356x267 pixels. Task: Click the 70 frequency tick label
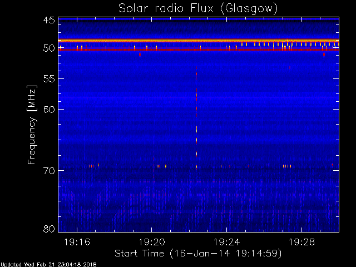click(x=49, y=171)
